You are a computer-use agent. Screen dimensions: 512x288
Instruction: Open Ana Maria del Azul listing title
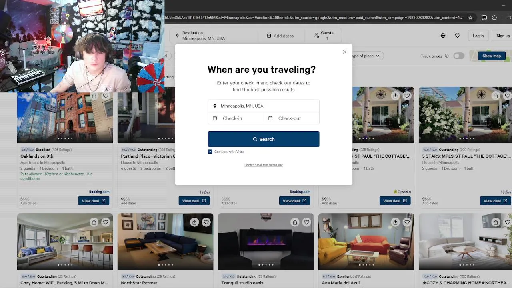pyautogui.click(x=341, y=283)
